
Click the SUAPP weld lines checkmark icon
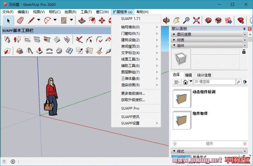tap(79, 39)
